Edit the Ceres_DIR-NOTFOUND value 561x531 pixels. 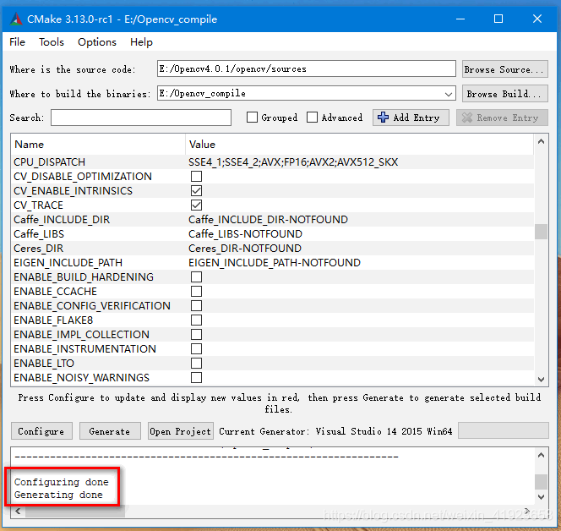point(245,248)
